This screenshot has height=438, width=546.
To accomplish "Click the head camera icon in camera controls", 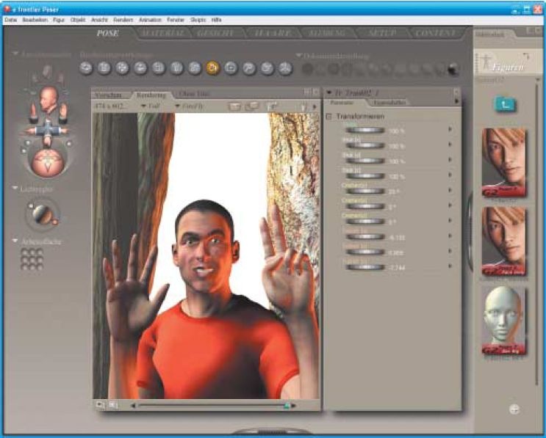I will [x=48, y=99].
